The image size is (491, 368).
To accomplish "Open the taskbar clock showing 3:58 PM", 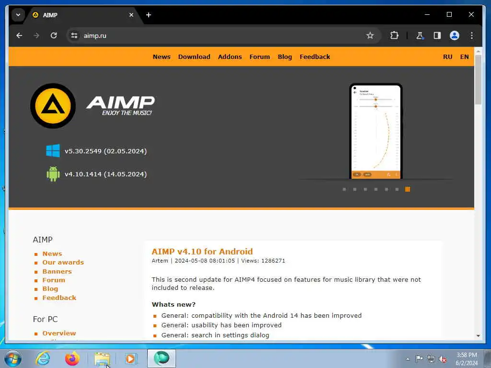I will (x=467, y=359).
